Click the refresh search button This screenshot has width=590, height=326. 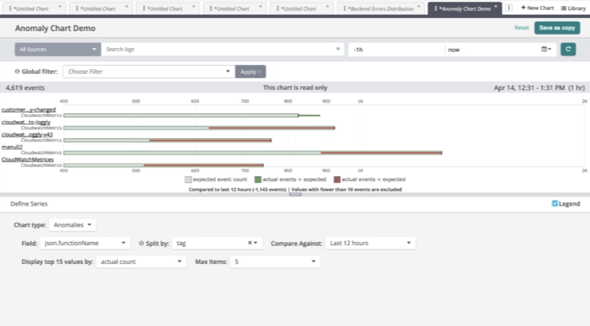pos(568,49)
